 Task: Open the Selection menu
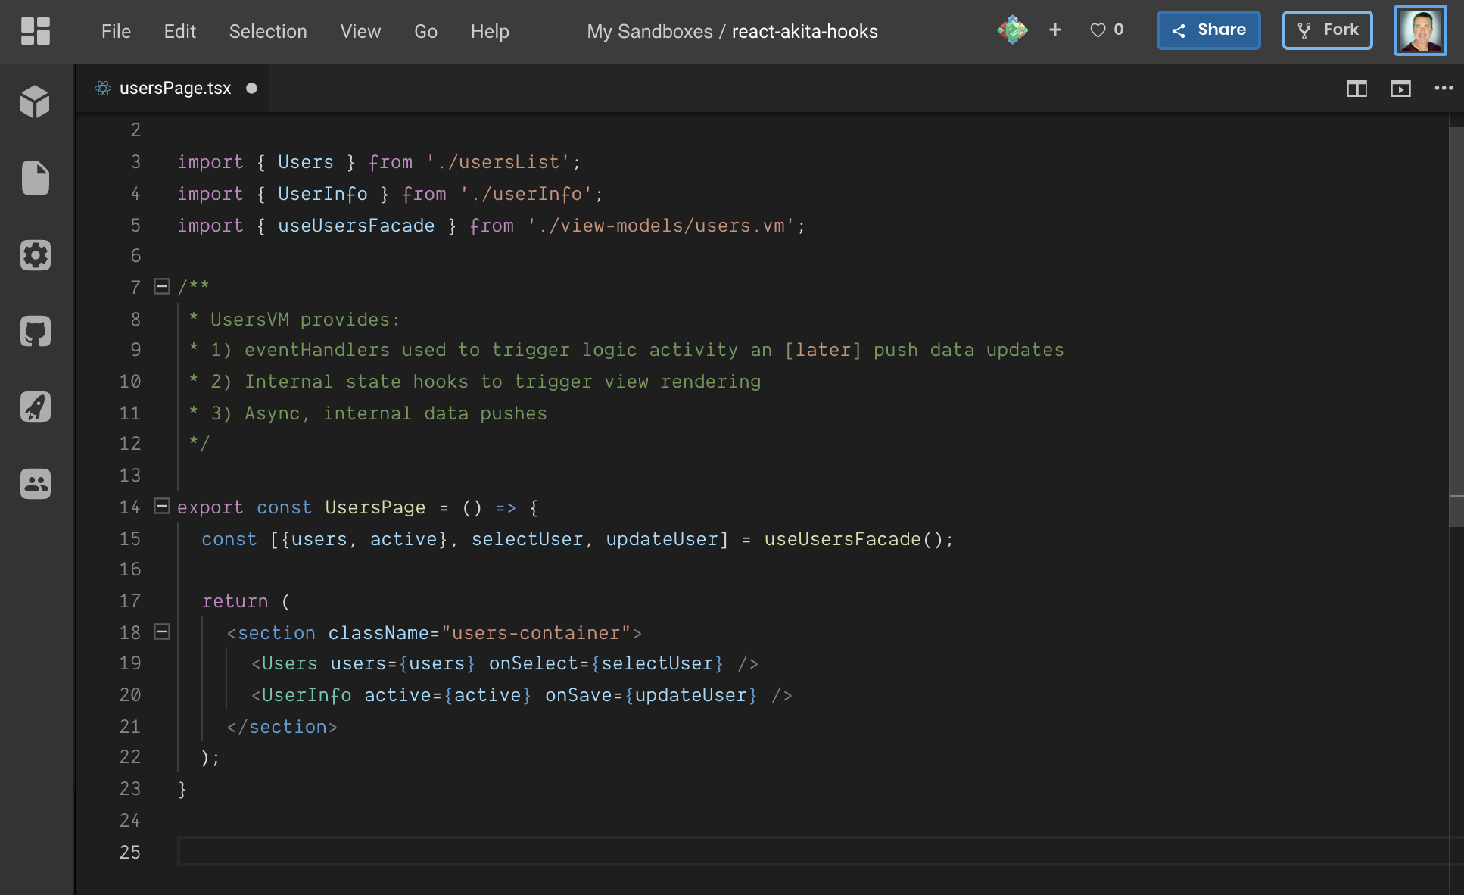(268, 31)
